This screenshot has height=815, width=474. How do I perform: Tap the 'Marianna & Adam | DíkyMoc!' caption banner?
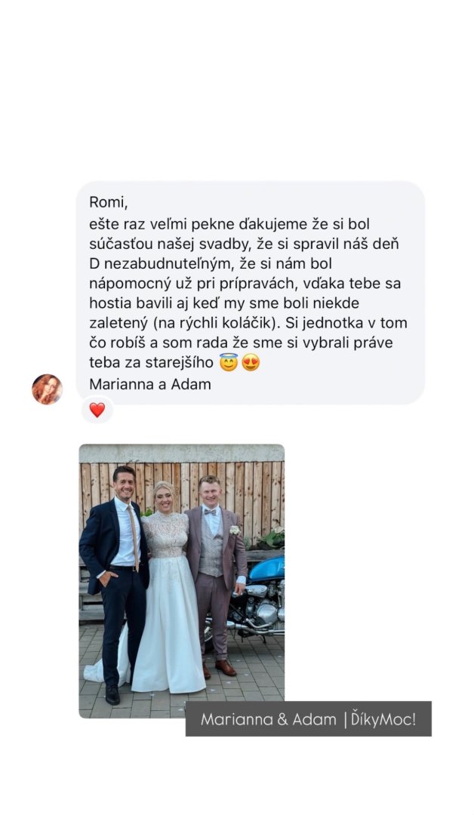[308, 719]
